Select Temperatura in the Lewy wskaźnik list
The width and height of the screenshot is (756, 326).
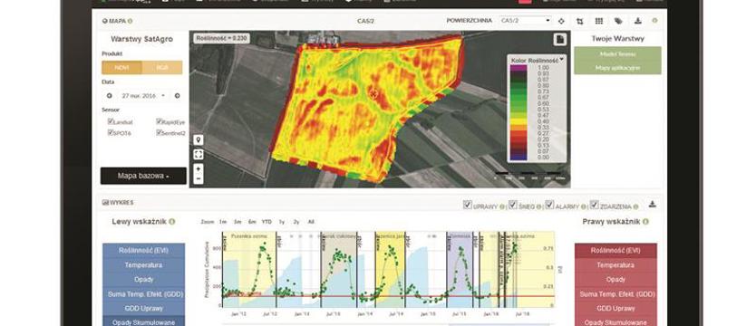(x=144, y=264)
